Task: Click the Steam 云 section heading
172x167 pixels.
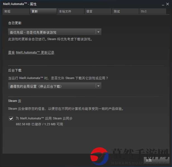Action: pyautogui.click(x=15, y=101)
